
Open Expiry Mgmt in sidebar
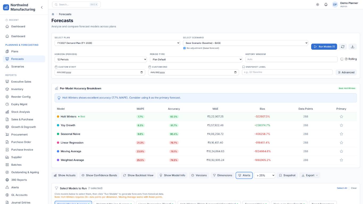click(24, 104)
